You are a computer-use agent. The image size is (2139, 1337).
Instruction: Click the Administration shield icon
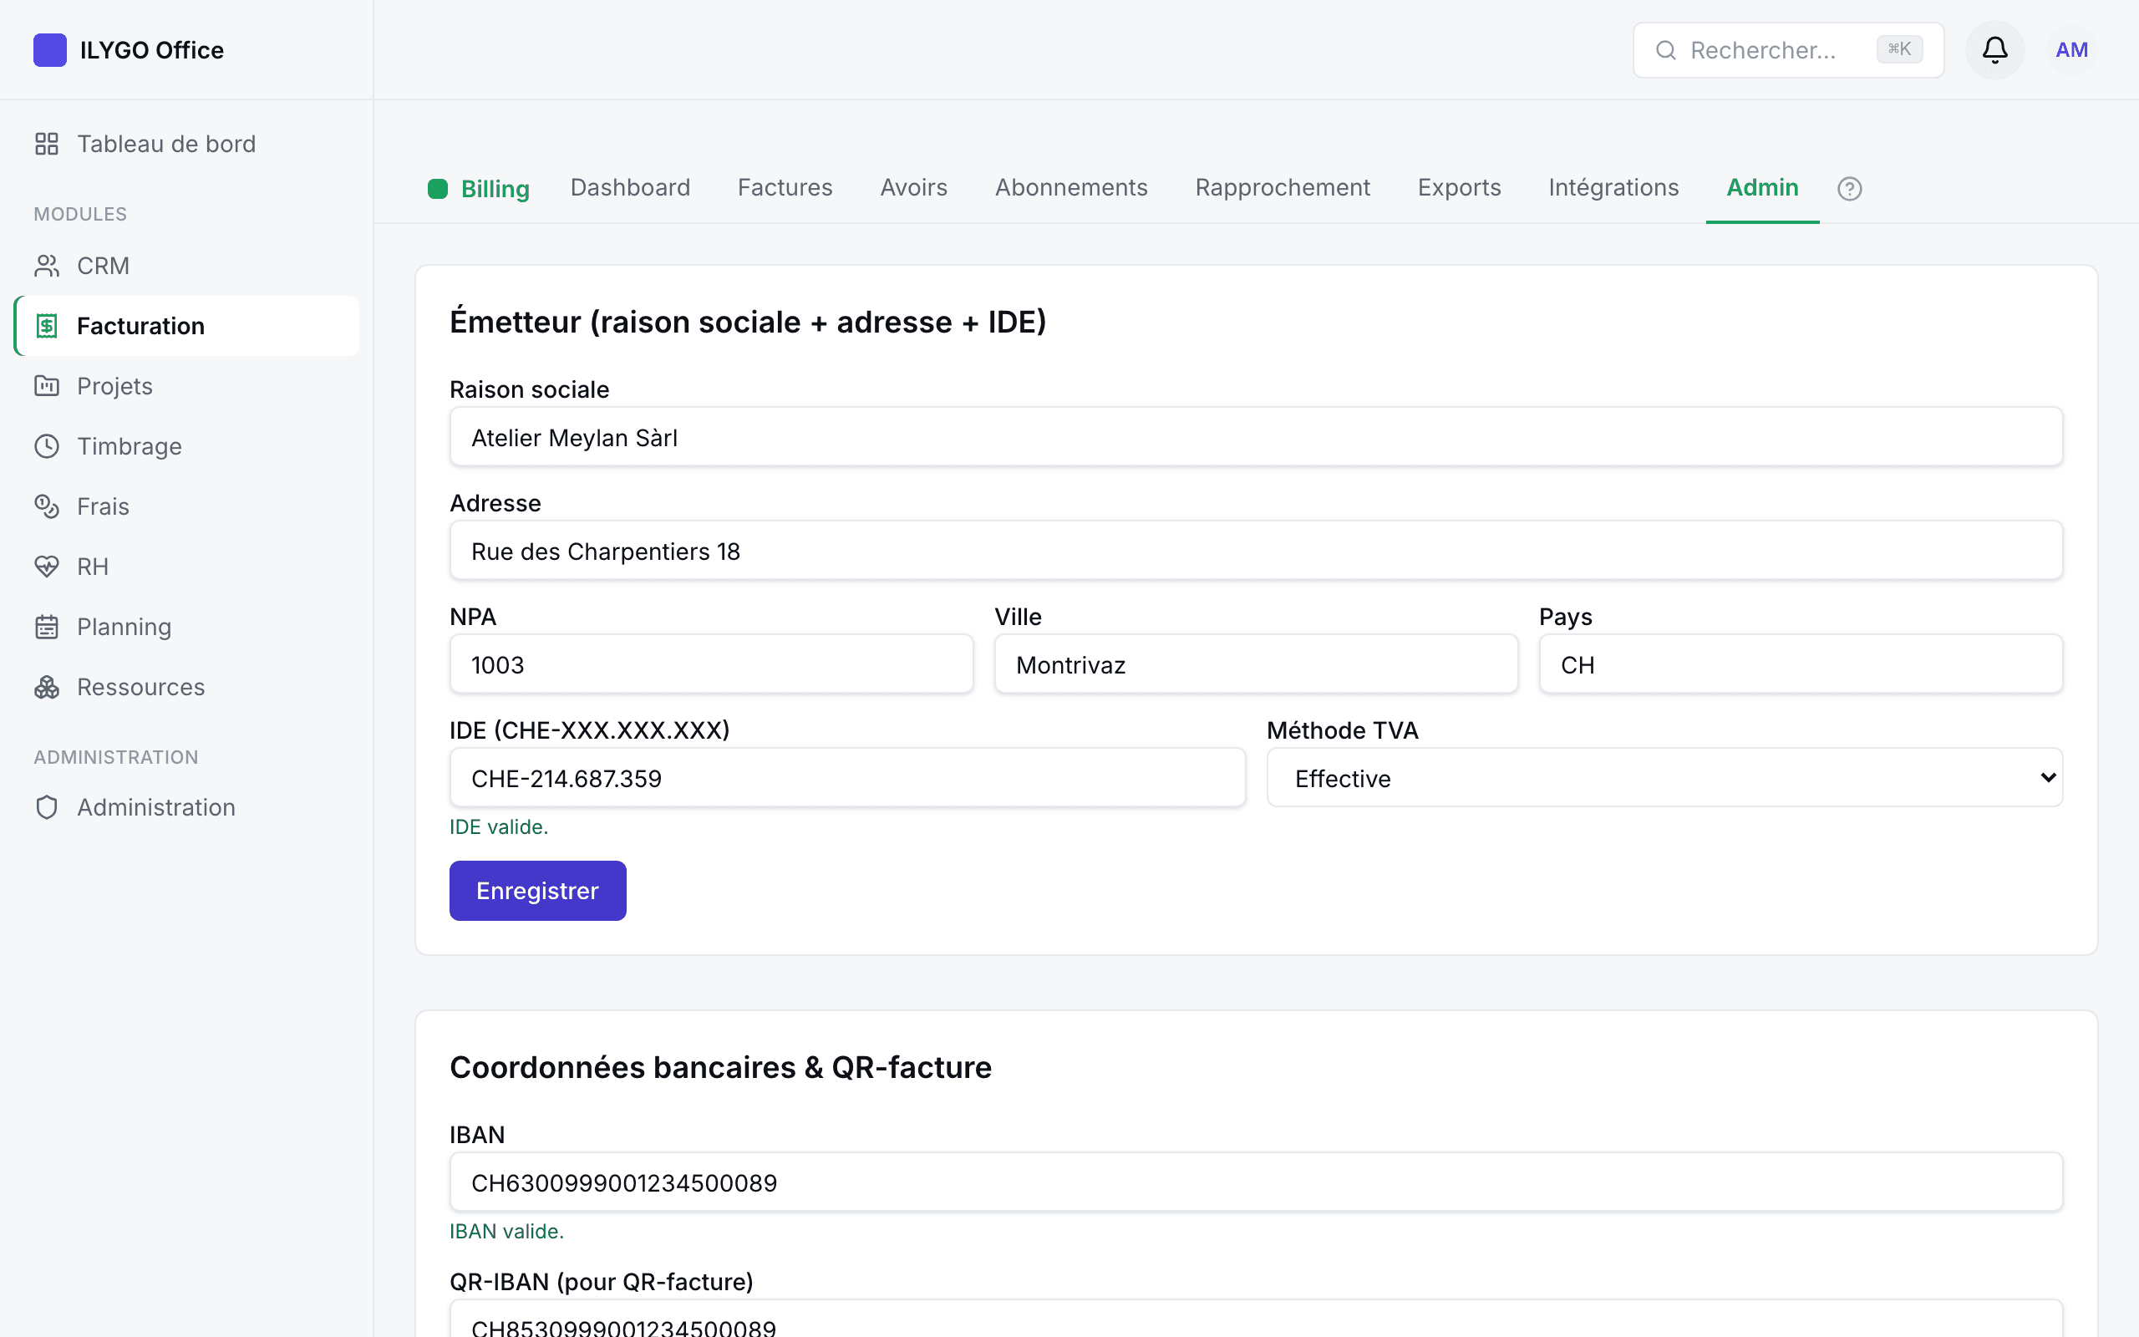[x=47, y=806]
